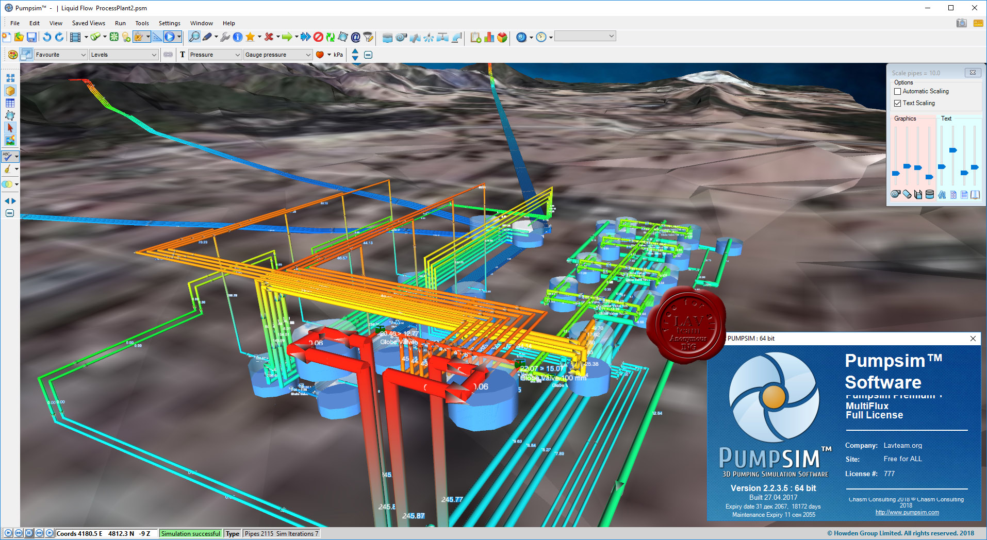Viewport: 987px width, 540px height.
Task: Open the Pressure data category dropdown
Action: pos(215,55)
